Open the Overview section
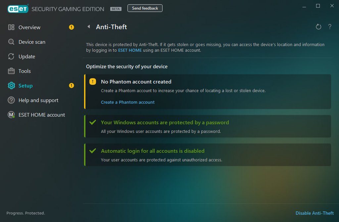 (x=29, y=27)
